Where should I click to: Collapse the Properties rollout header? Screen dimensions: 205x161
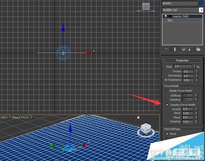point(182,60)
